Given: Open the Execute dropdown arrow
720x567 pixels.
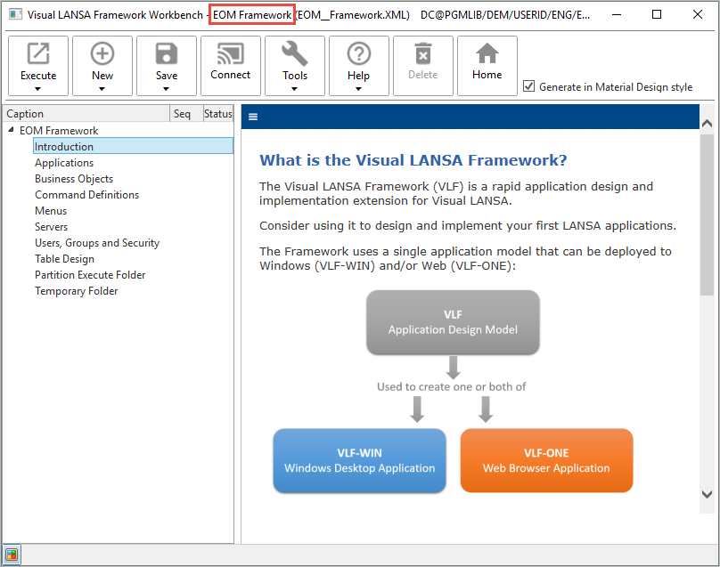Looking at the screenshot, I should 38,88.
